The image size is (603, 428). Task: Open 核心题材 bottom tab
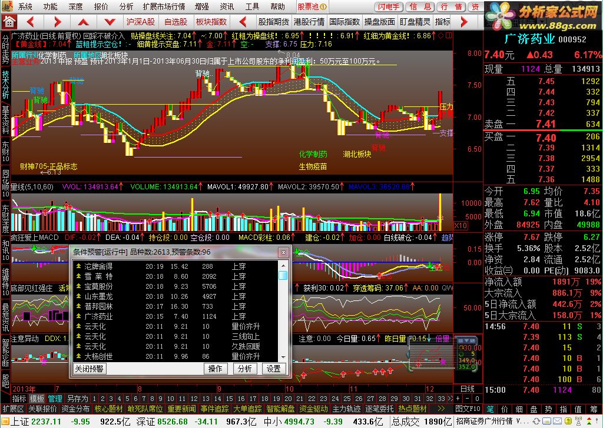coord(109,409)
